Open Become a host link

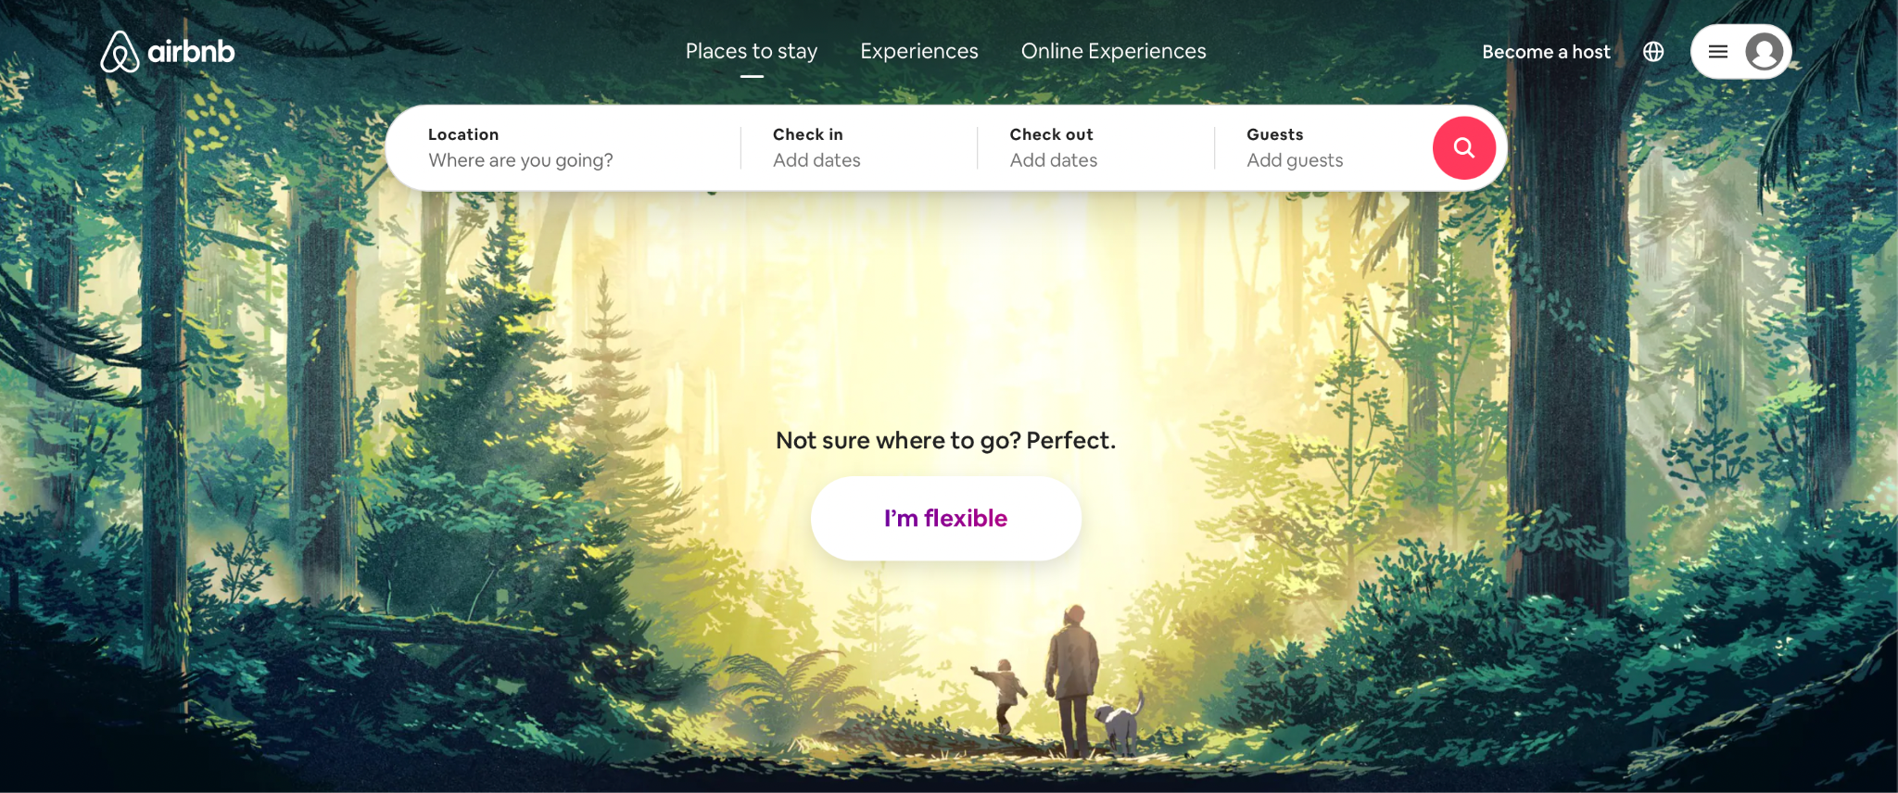coord(1546,52)
